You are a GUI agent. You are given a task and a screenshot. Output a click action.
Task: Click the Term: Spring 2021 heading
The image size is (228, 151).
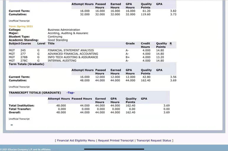[x=21, y=27]
